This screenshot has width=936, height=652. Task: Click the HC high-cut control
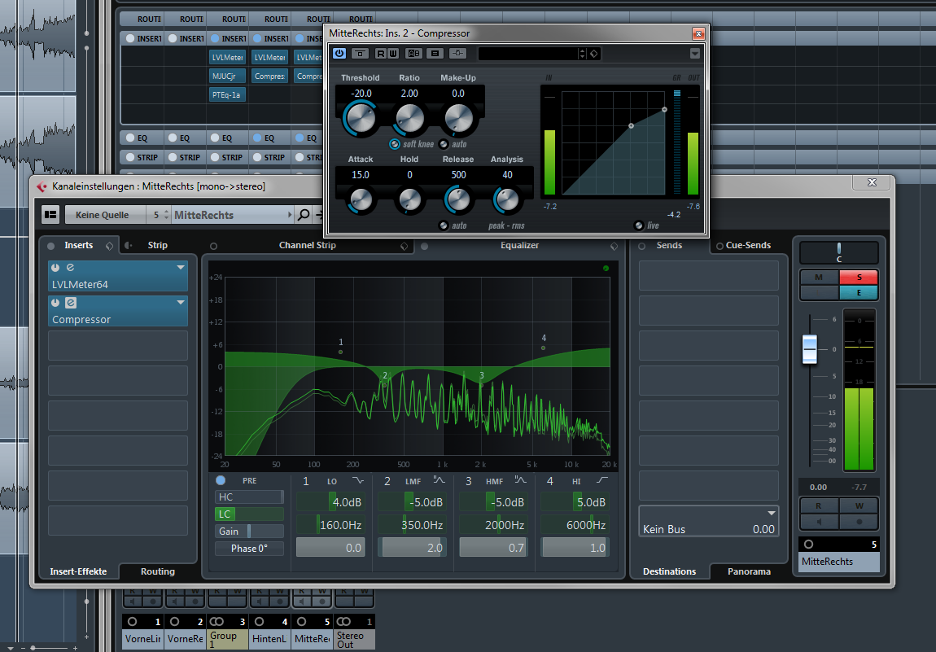pos(250,497)
